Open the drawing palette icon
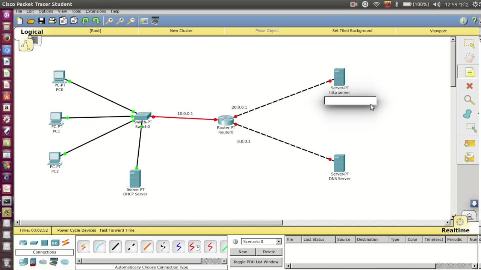The height and width of the screenshot is (270, 481). (x=144, y=21)
